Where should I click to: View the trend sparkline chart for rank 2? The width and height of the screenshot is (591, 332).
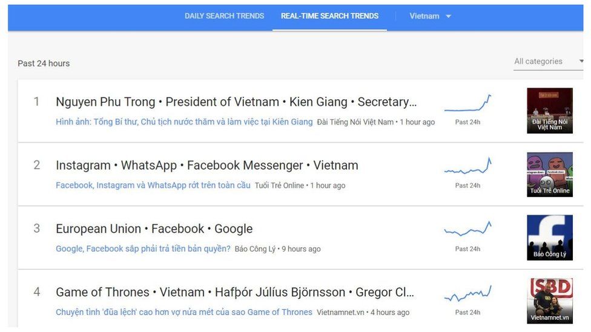(x=467, y=168)
